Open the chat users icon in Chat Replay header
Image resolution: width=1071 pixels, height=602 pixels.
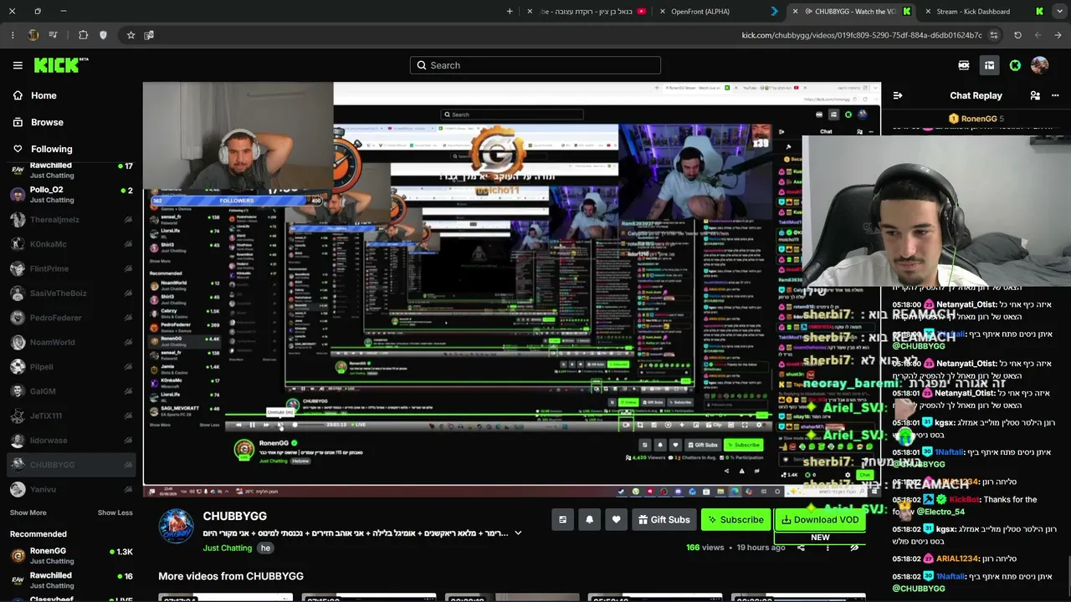pyautogui.click(x=1035, y=95)
